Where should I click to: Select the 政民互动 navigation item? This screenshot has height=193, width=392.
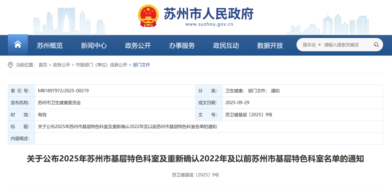point(226,46)
